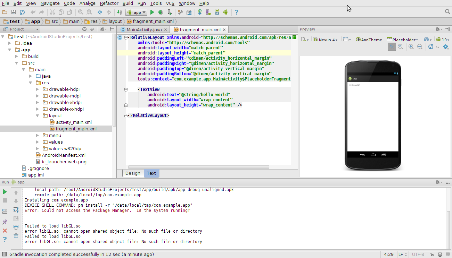Clear console with the trash can icon

pyautogui.click(x=16, y=236)
